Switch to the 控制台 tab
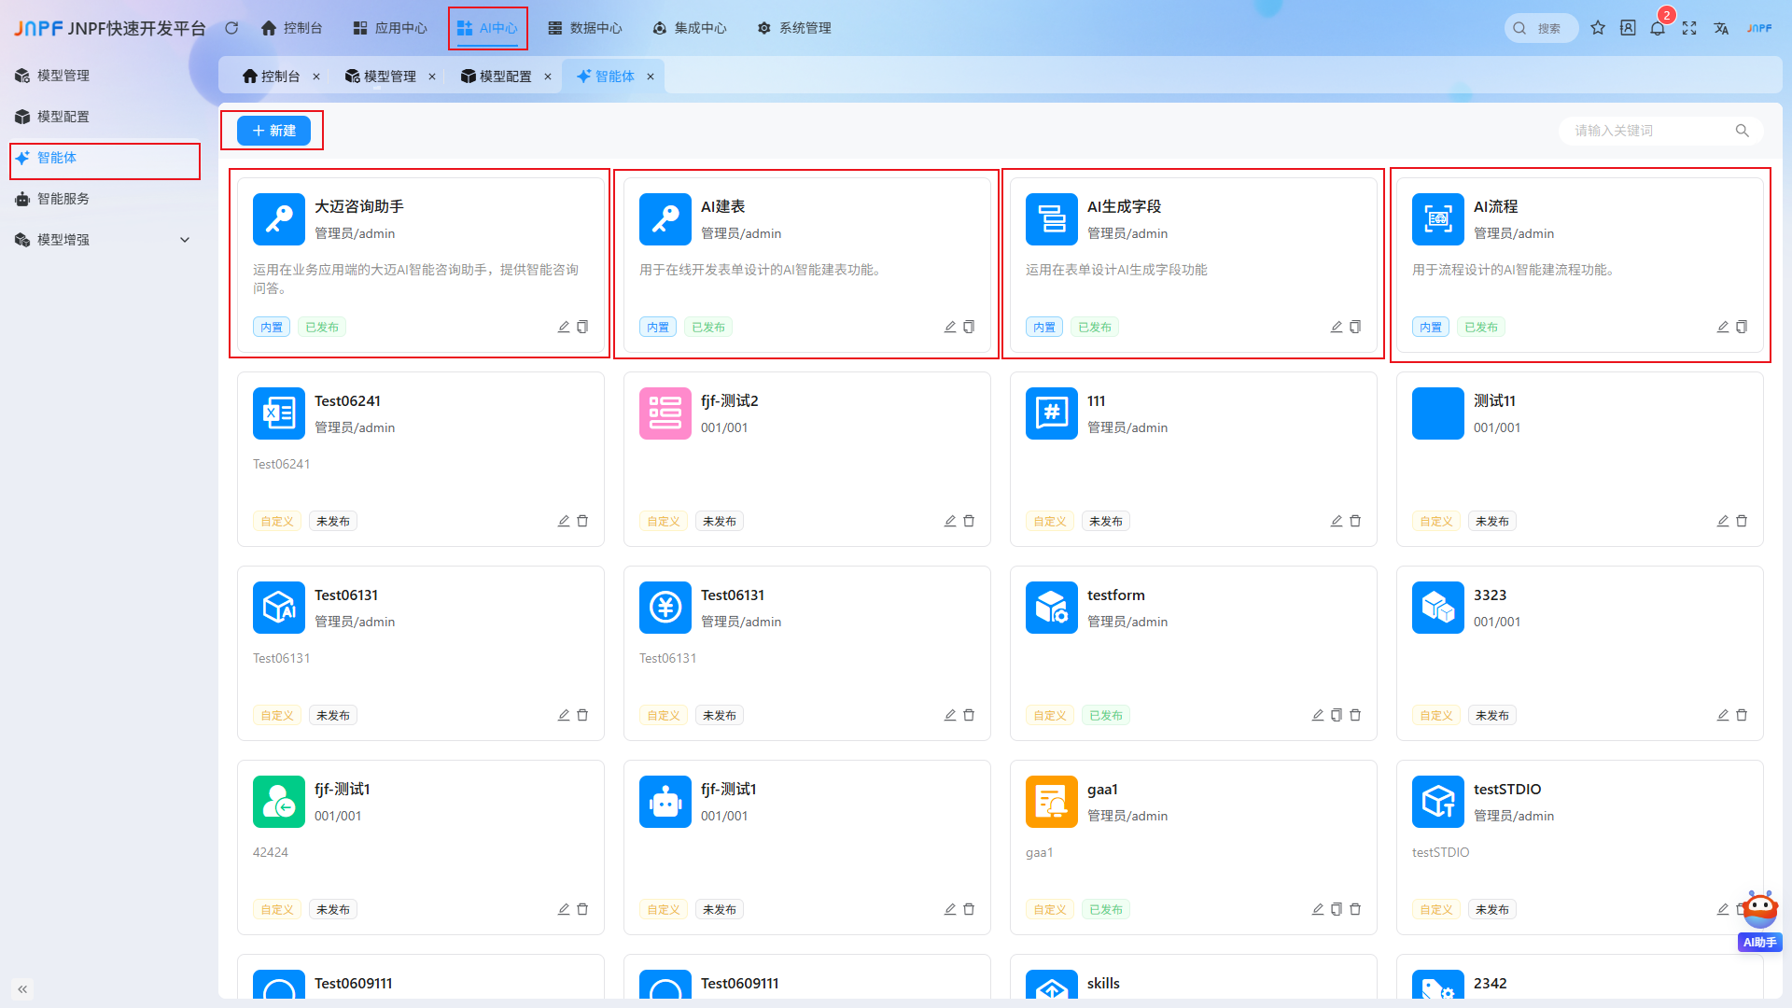The height and width of the screenshot is (1008, 1792). tap(271, 77)
